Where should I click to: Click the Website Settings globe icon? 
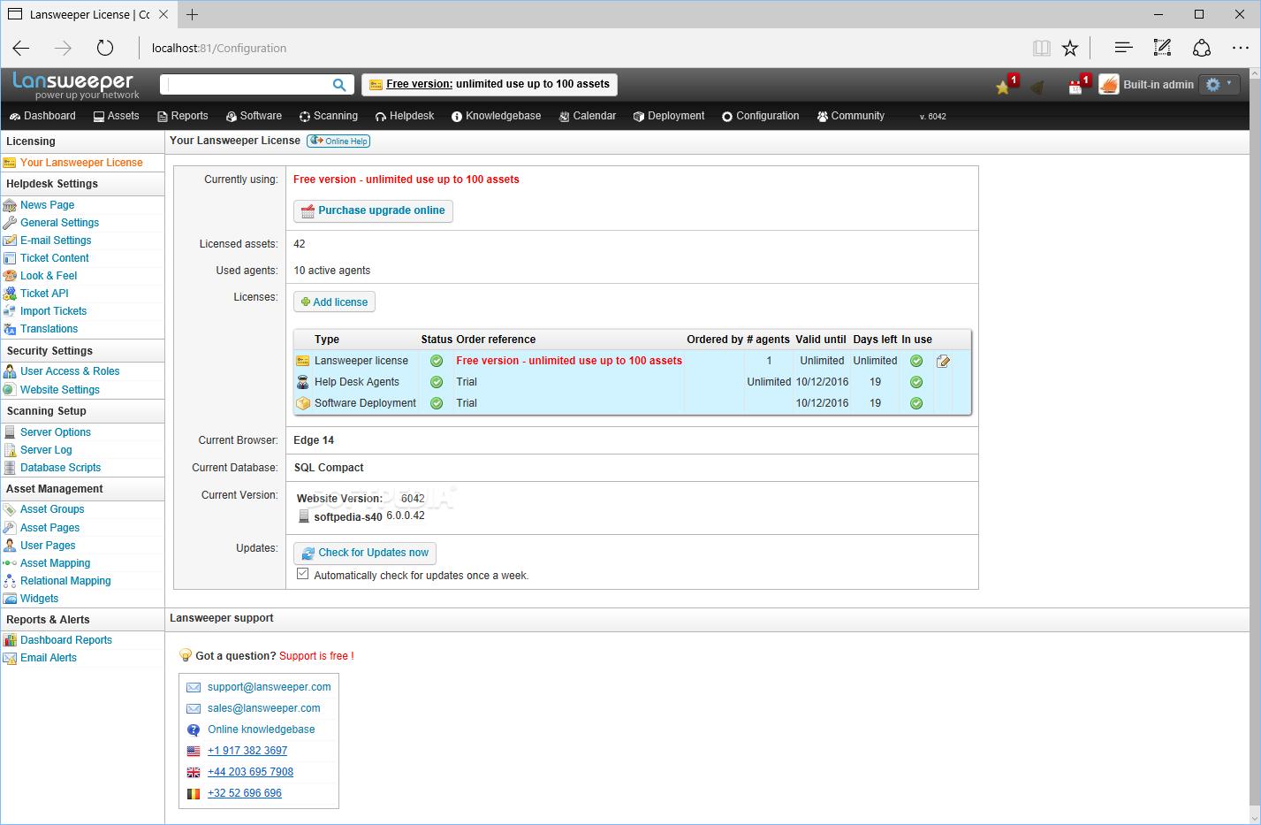(x=10, y=390)
